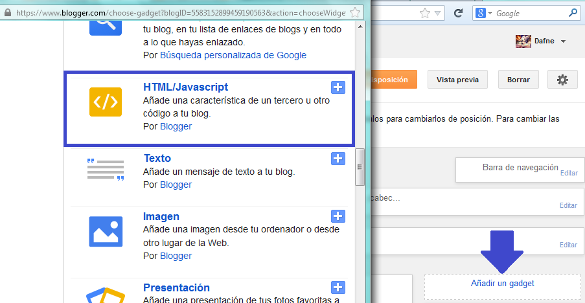
Task: Open the Presentación gadget title link
Action: pos(176,287)
